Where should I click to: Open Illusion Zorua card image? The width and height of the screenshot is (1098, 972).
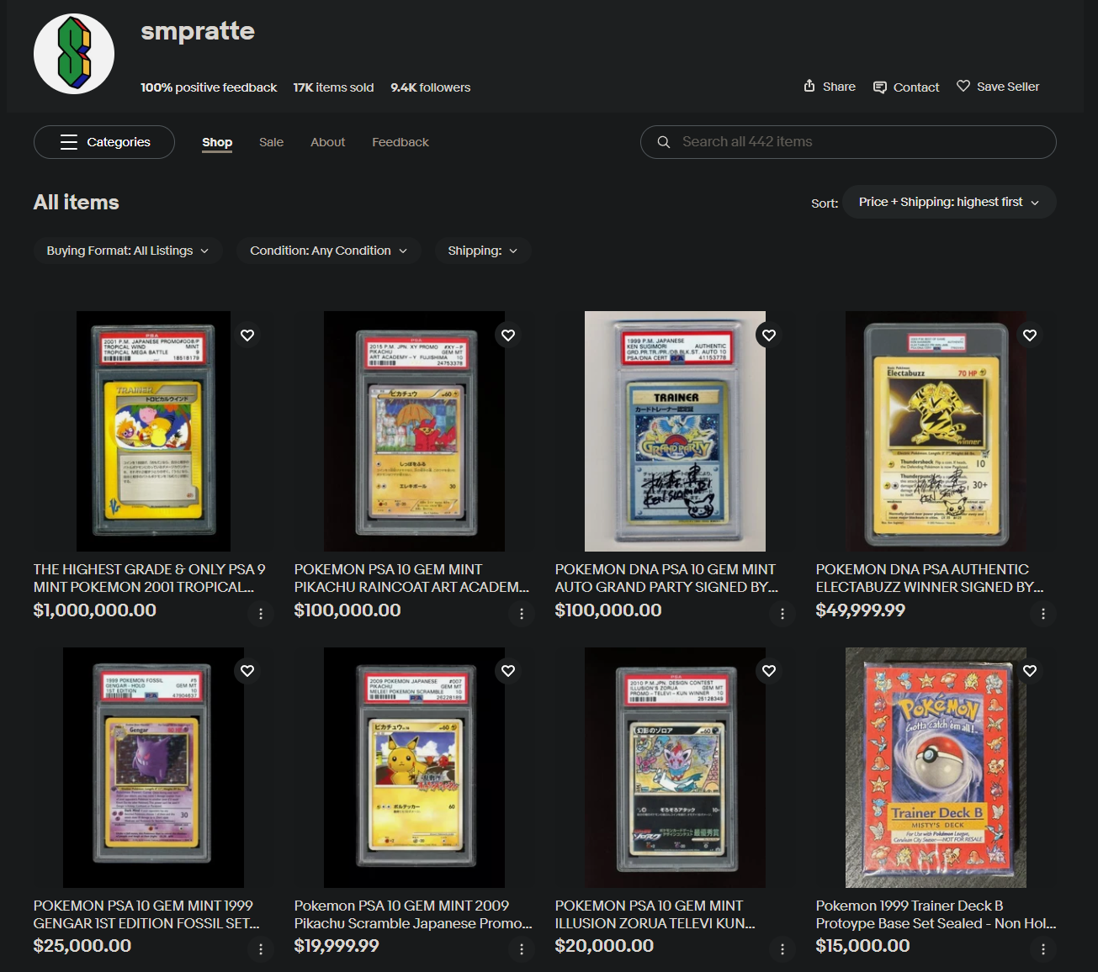675,768
